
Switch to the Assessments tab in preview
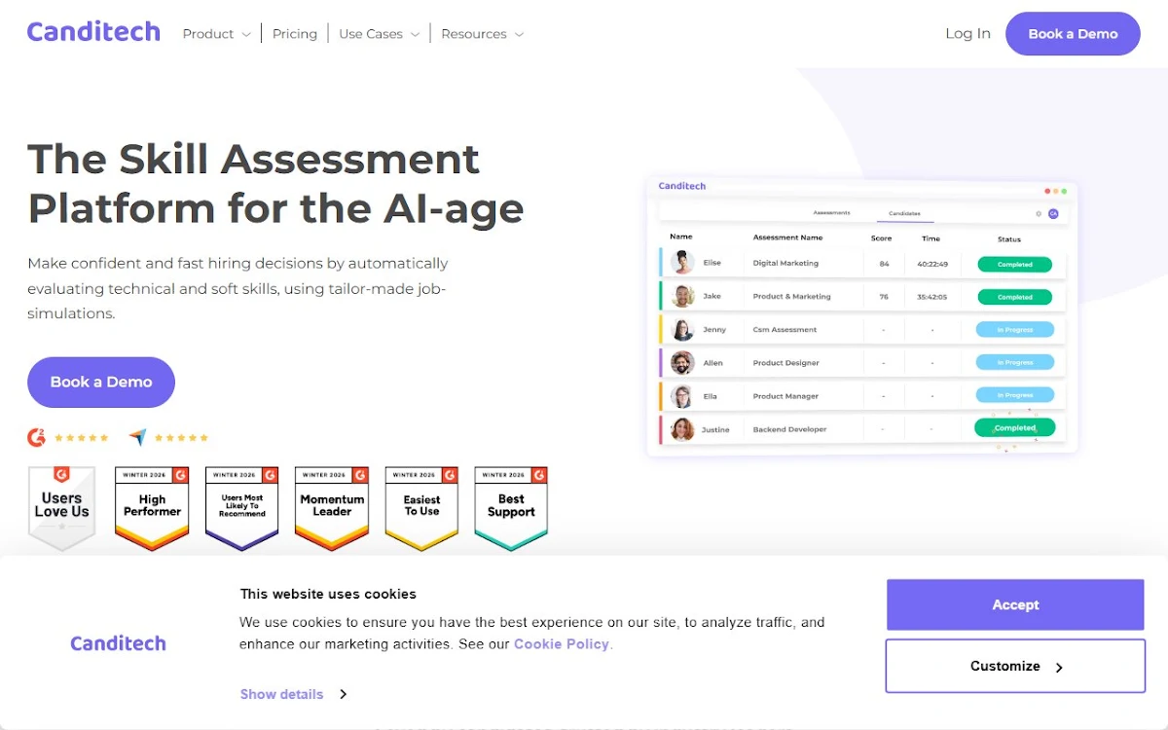click(x=831, y=213)
